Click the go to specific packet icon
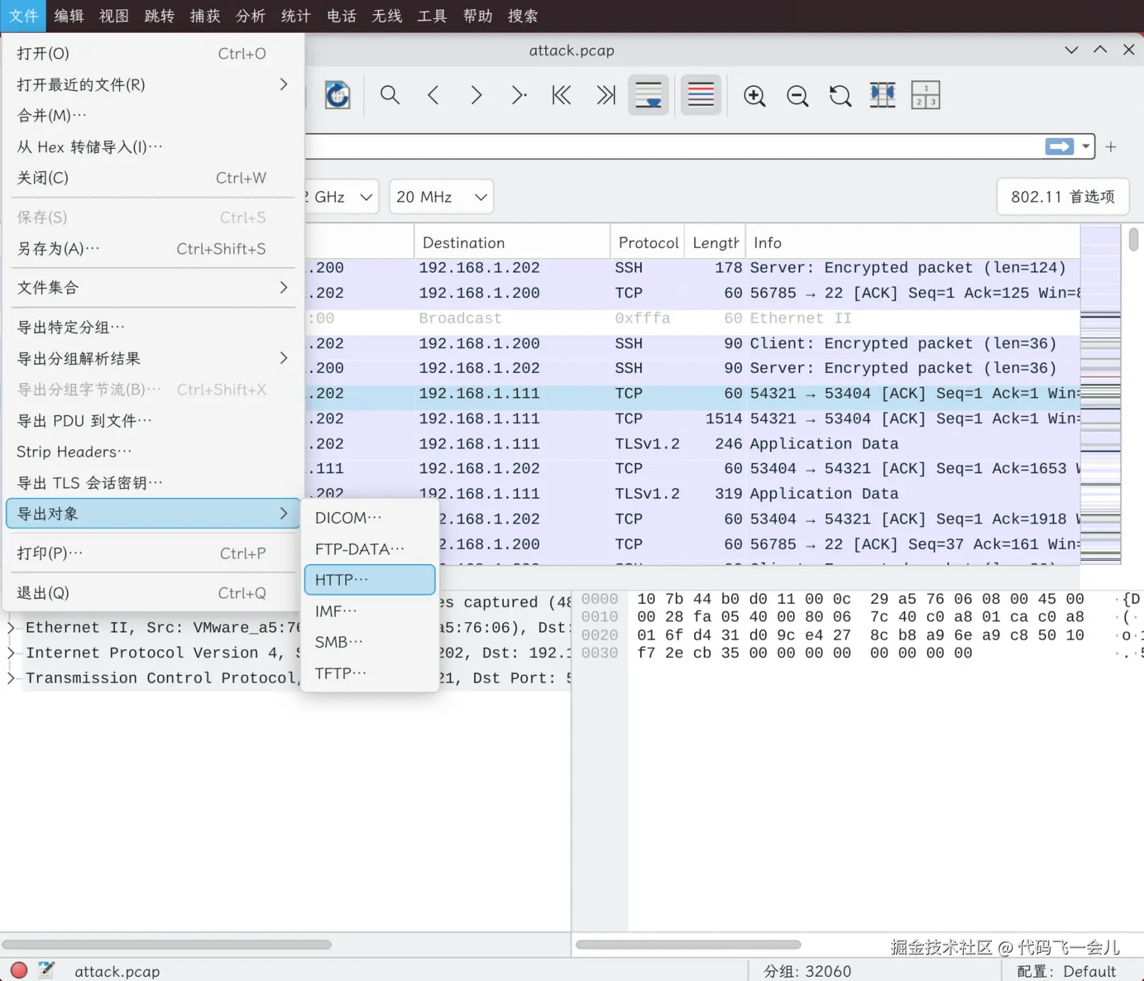1144x981 pixels. point(519,95)
